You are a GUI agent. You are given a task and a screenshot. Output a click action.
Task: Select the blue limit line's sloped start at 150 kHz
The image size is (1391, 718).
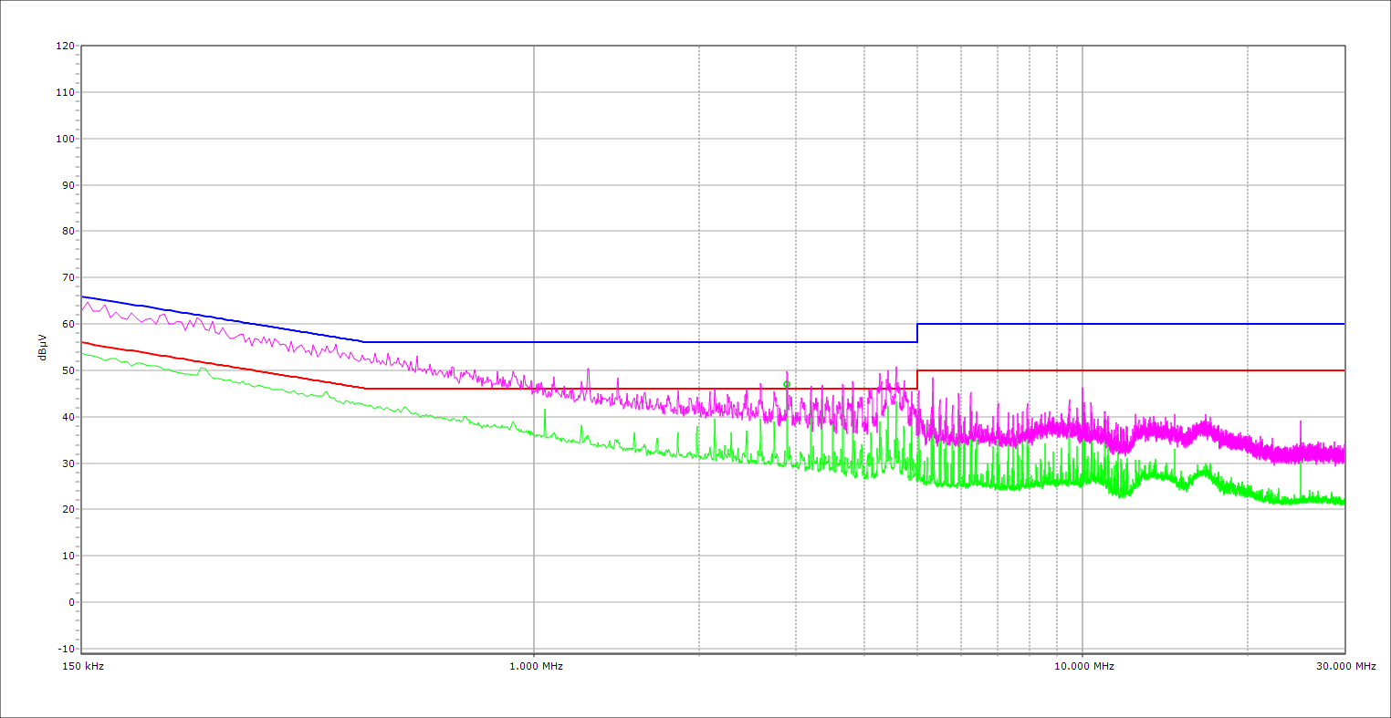pyautogui.click(x=83, y=297)
